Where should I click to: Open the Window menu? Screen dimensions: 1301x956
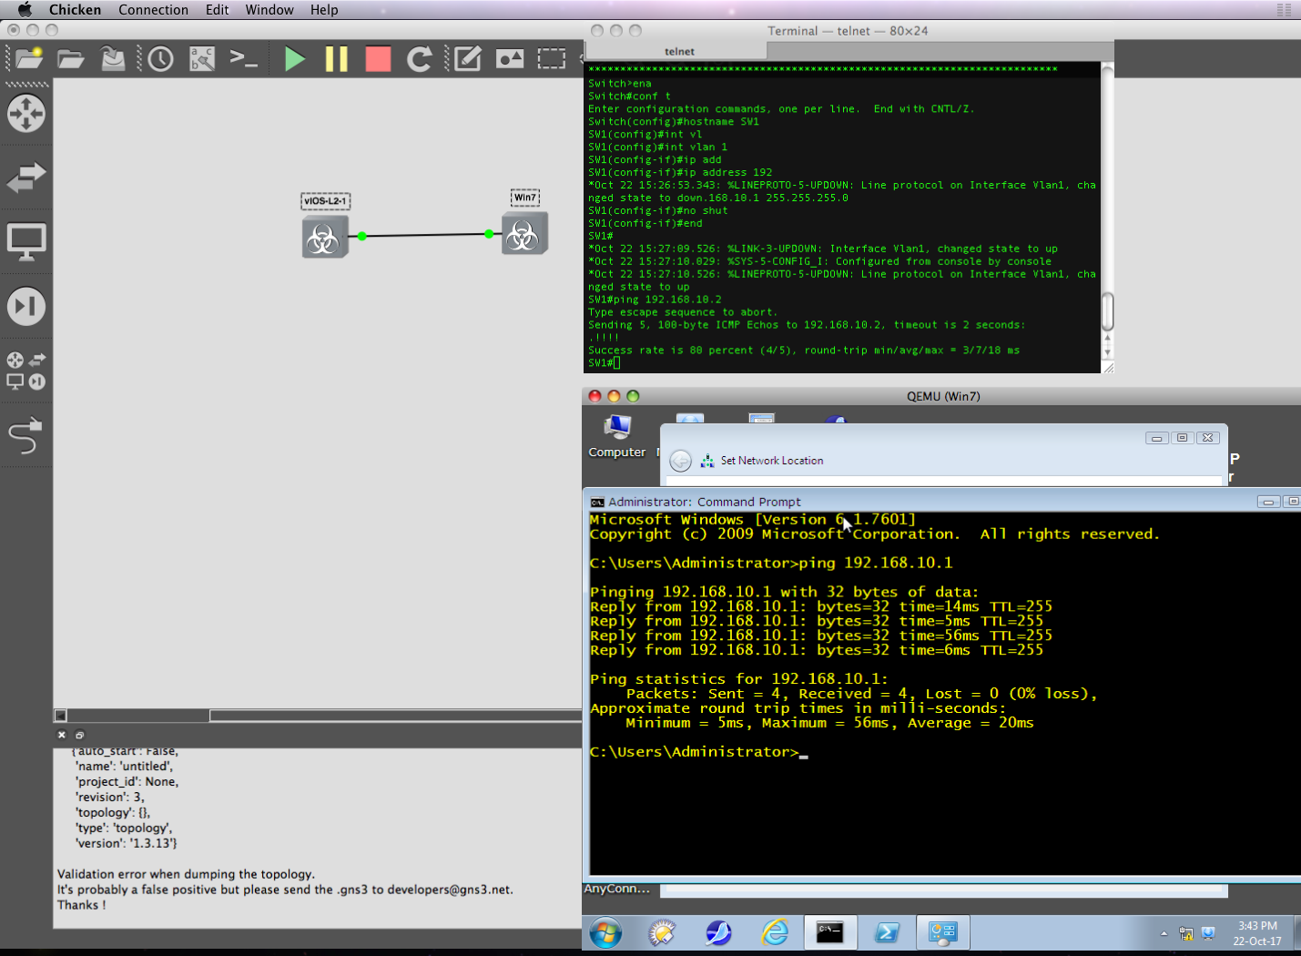269,10
